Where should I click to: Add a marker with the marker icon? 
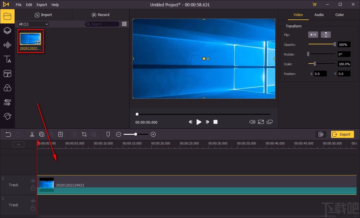click(x=108, y=134)
